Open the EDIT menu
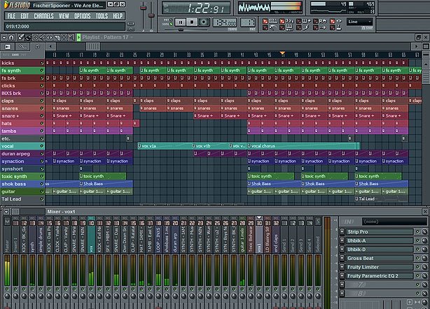430x309 pixels. (25, 16)
